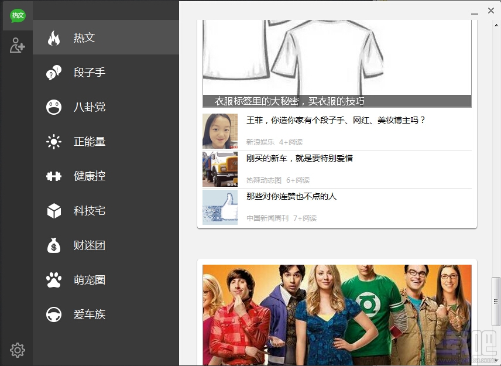501x366 pixels.
Task: Click the steering wheel icon for 爱车族
Action: (x=54, y=314)
